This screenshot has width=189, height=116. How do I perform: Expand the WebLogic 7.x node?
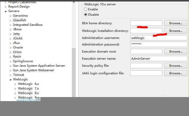pos(15,89)
